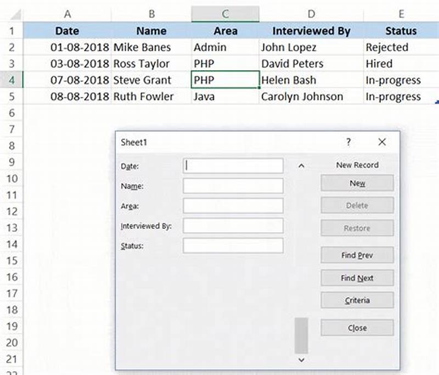Click inside the Name input field
The width and height of the screenshot is (439, 375).
[233, 186]
